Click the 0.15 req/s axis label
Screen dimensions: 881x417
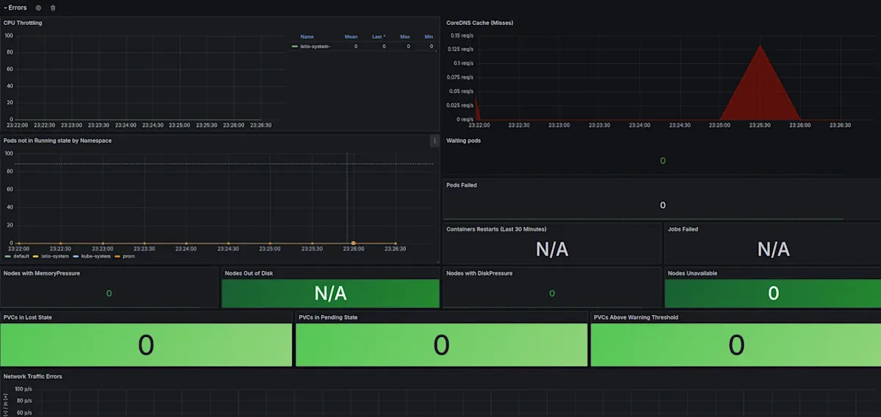(462, 35)
